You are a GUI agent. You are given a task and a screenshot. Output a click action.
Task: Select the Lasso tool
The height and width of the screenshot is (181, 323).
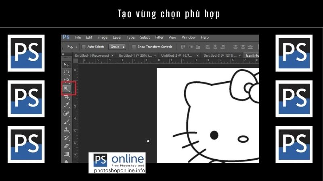[66, 80]
